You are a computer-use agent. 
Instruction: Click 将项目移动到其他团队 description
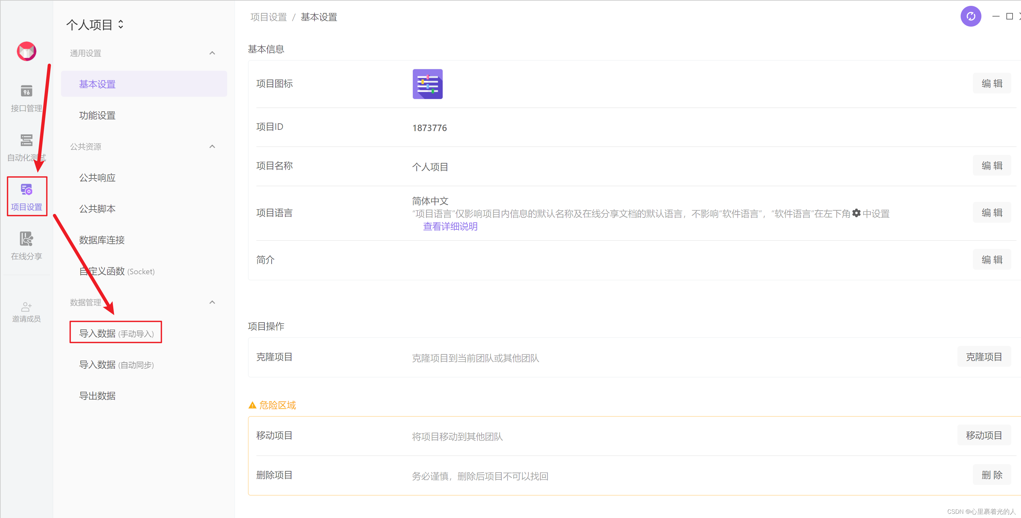coord(457,436)
